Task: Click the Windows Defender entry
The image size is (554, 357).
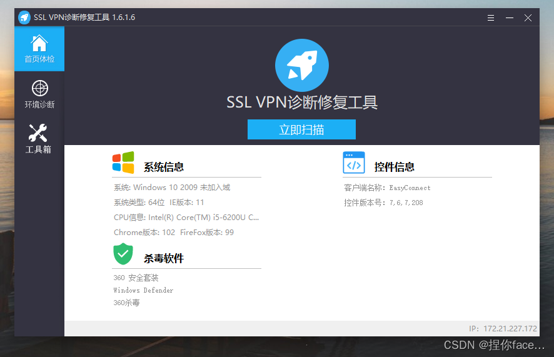Action: [143, 290]
